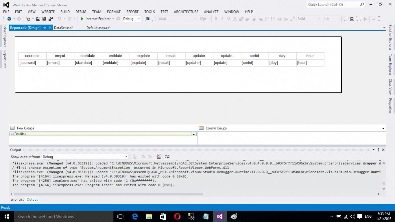Click Clear All icon in Output panel
Image resolution: width=395 pixels, height=222 pixels.
[158, 157]
